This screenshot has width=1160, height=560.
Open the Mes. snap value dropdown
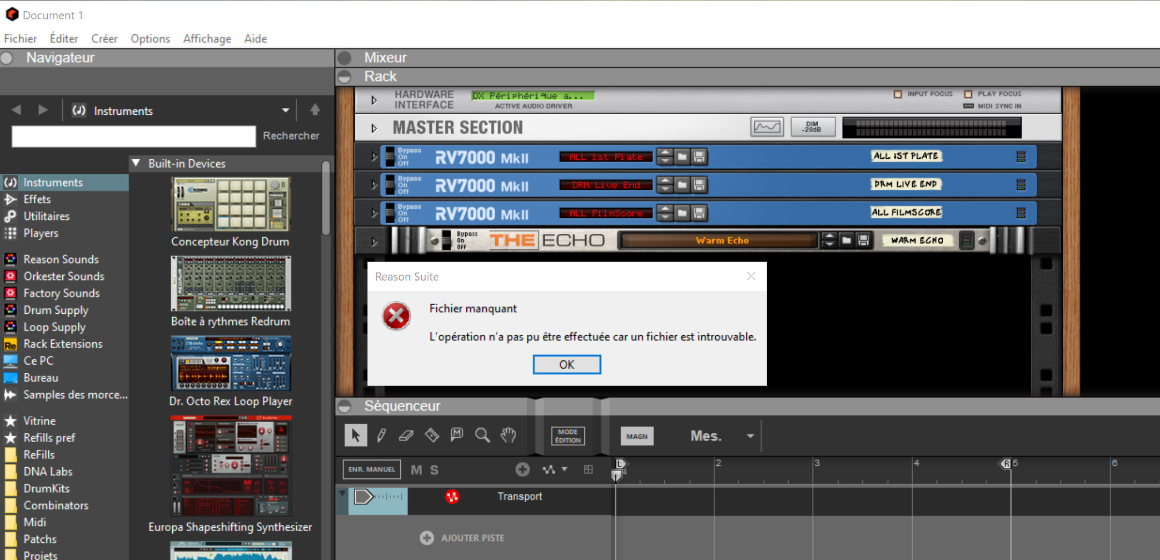tap(750, 436)
